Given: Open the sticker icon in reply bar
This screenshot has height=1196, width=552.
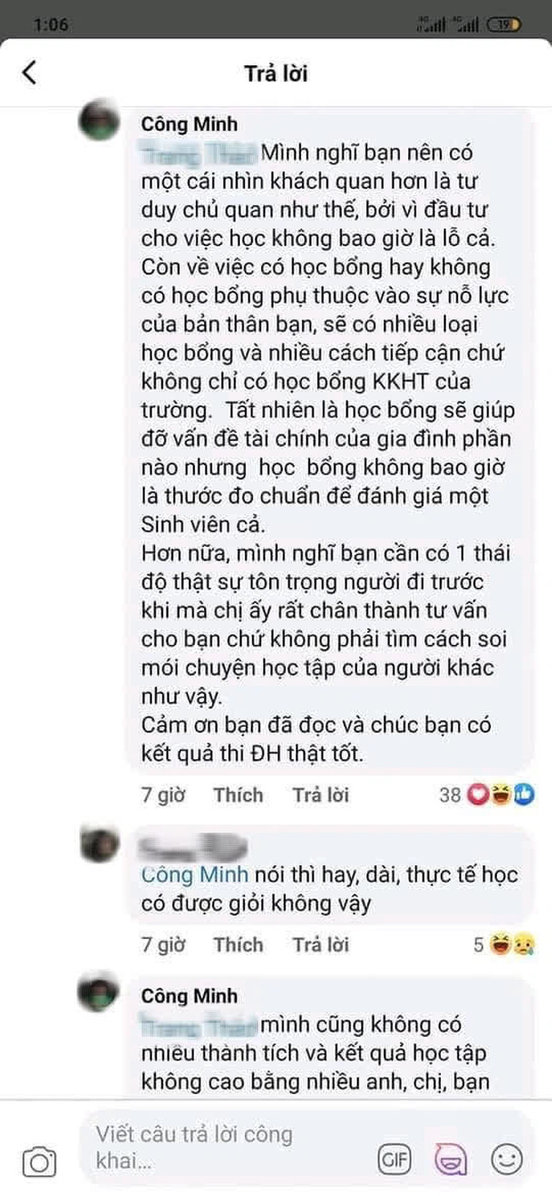Looking at the screenshot, I should 449,1159.
